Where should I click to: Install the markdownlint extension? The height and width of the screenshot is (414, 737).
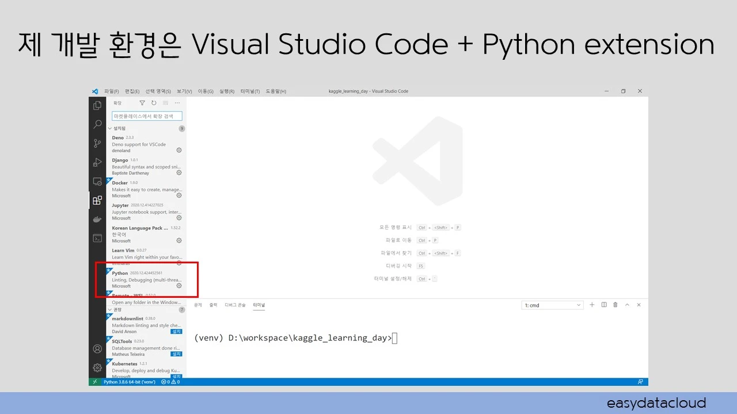[177, 331]
